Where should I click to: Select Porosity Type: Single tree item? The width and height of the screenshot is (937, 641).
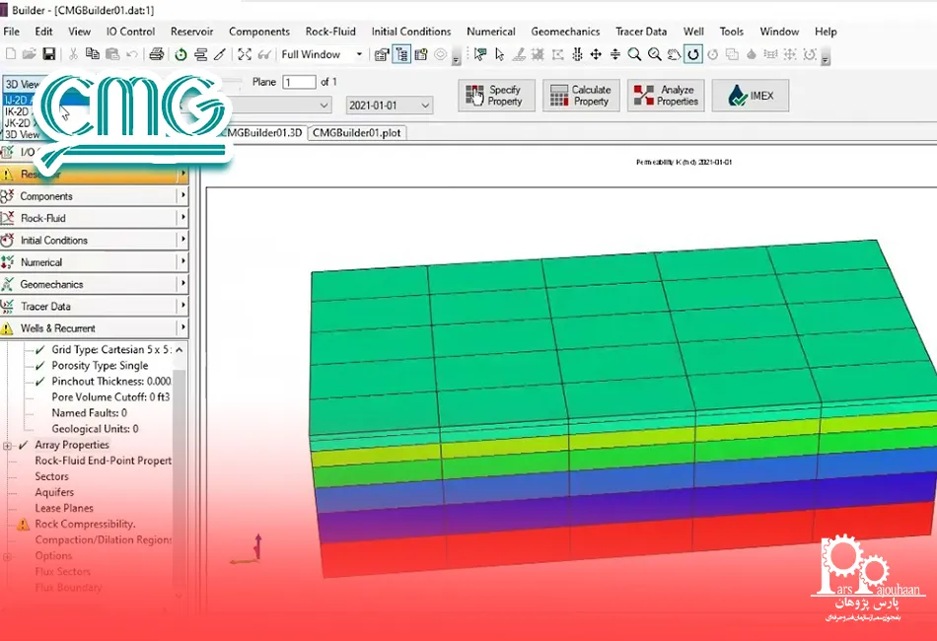tap(100, 366)
